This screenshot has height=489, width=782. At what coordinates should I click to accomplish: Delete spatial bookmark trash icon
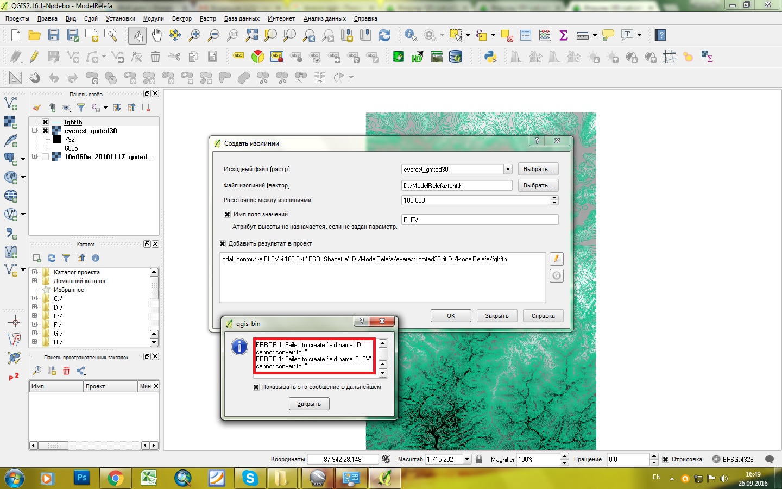point(66,371)
